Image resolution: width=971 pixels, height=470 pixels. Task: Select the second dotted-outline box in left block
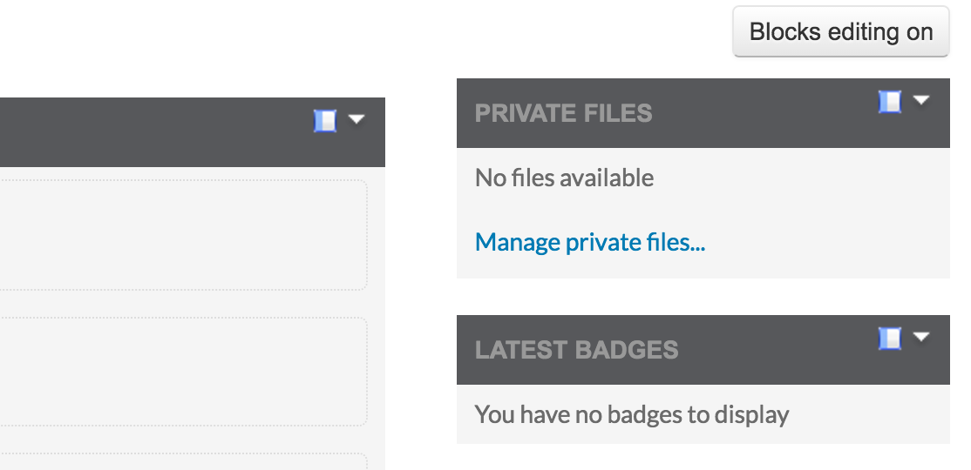click(x=183, y=372)
